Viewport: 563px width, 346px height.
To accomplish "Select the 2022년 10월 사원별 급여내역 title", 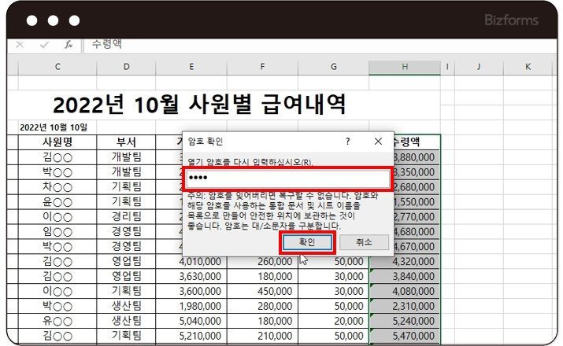I will [199, 105].
